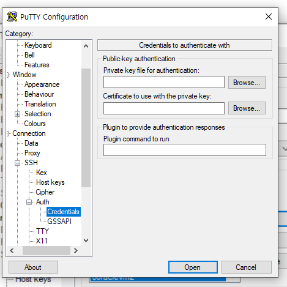Open Data settings under Connection
The width and height of the screenshot is (287, 287).
(x=31, y=143)
